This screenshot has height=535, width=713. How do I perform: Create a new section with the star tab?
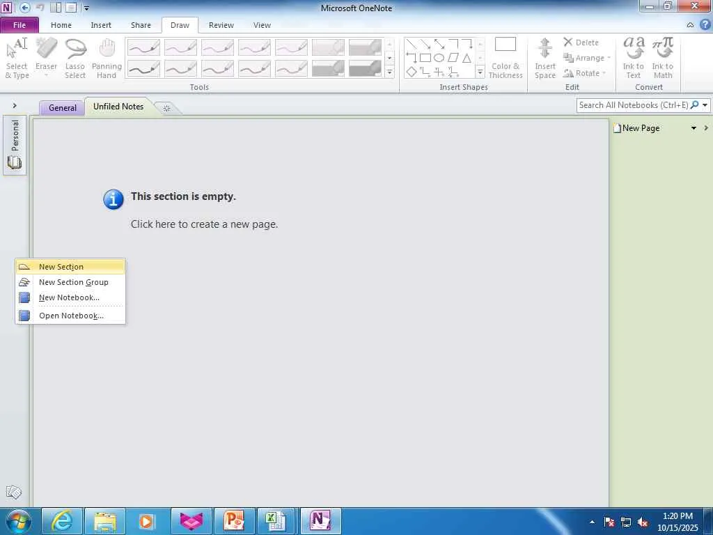(167, 108)
